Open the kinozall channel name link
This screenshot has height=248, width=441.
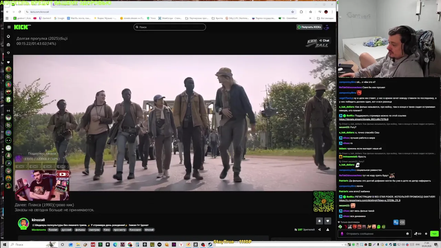click(38, 220)
